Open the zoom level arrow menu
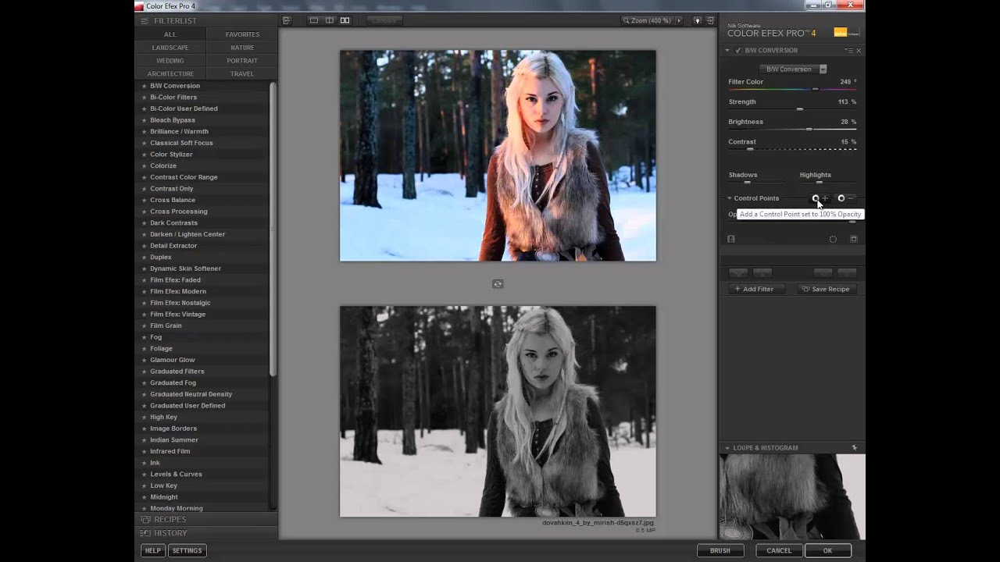The height and width of the screenshot is (562, 1000). tap(678, 20)
